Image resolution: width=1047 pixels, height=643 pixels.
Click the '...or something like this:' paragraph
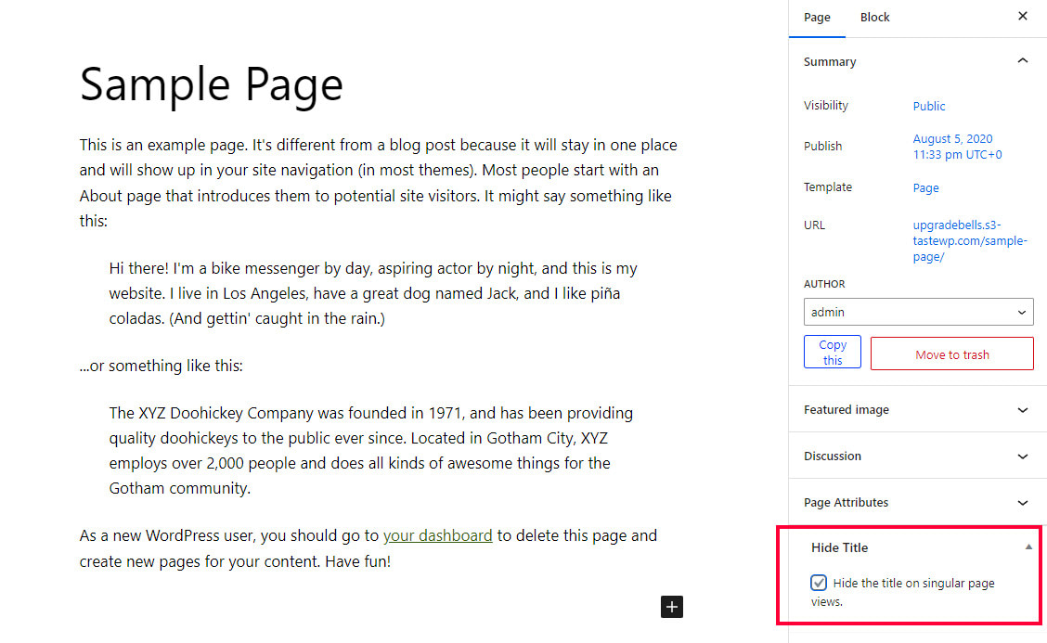[x=161, y=366]
